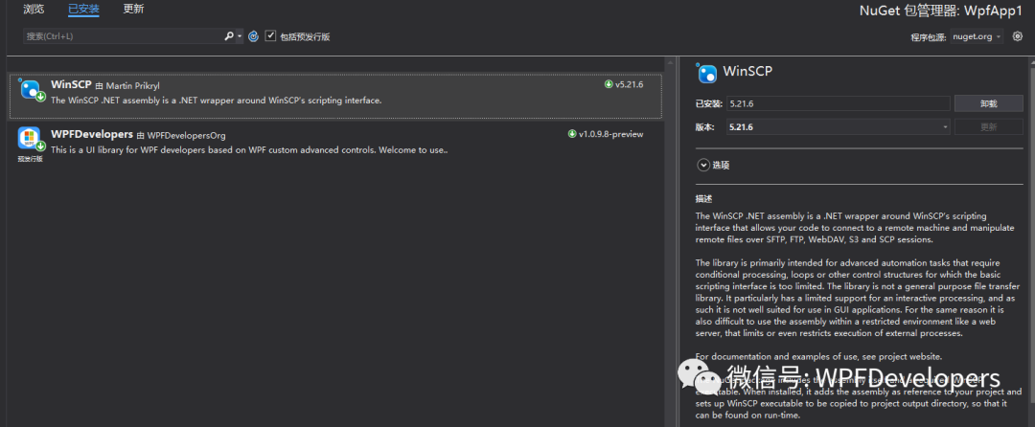Click installed indicator beside v1.0.9.8-preview
The width and height of the screenshot is (1035, 427).
click(571, 134)
